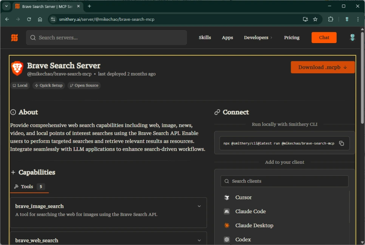Select the Claude Code client row
Viewport: 365px width, 245px height.
[285, 211]
